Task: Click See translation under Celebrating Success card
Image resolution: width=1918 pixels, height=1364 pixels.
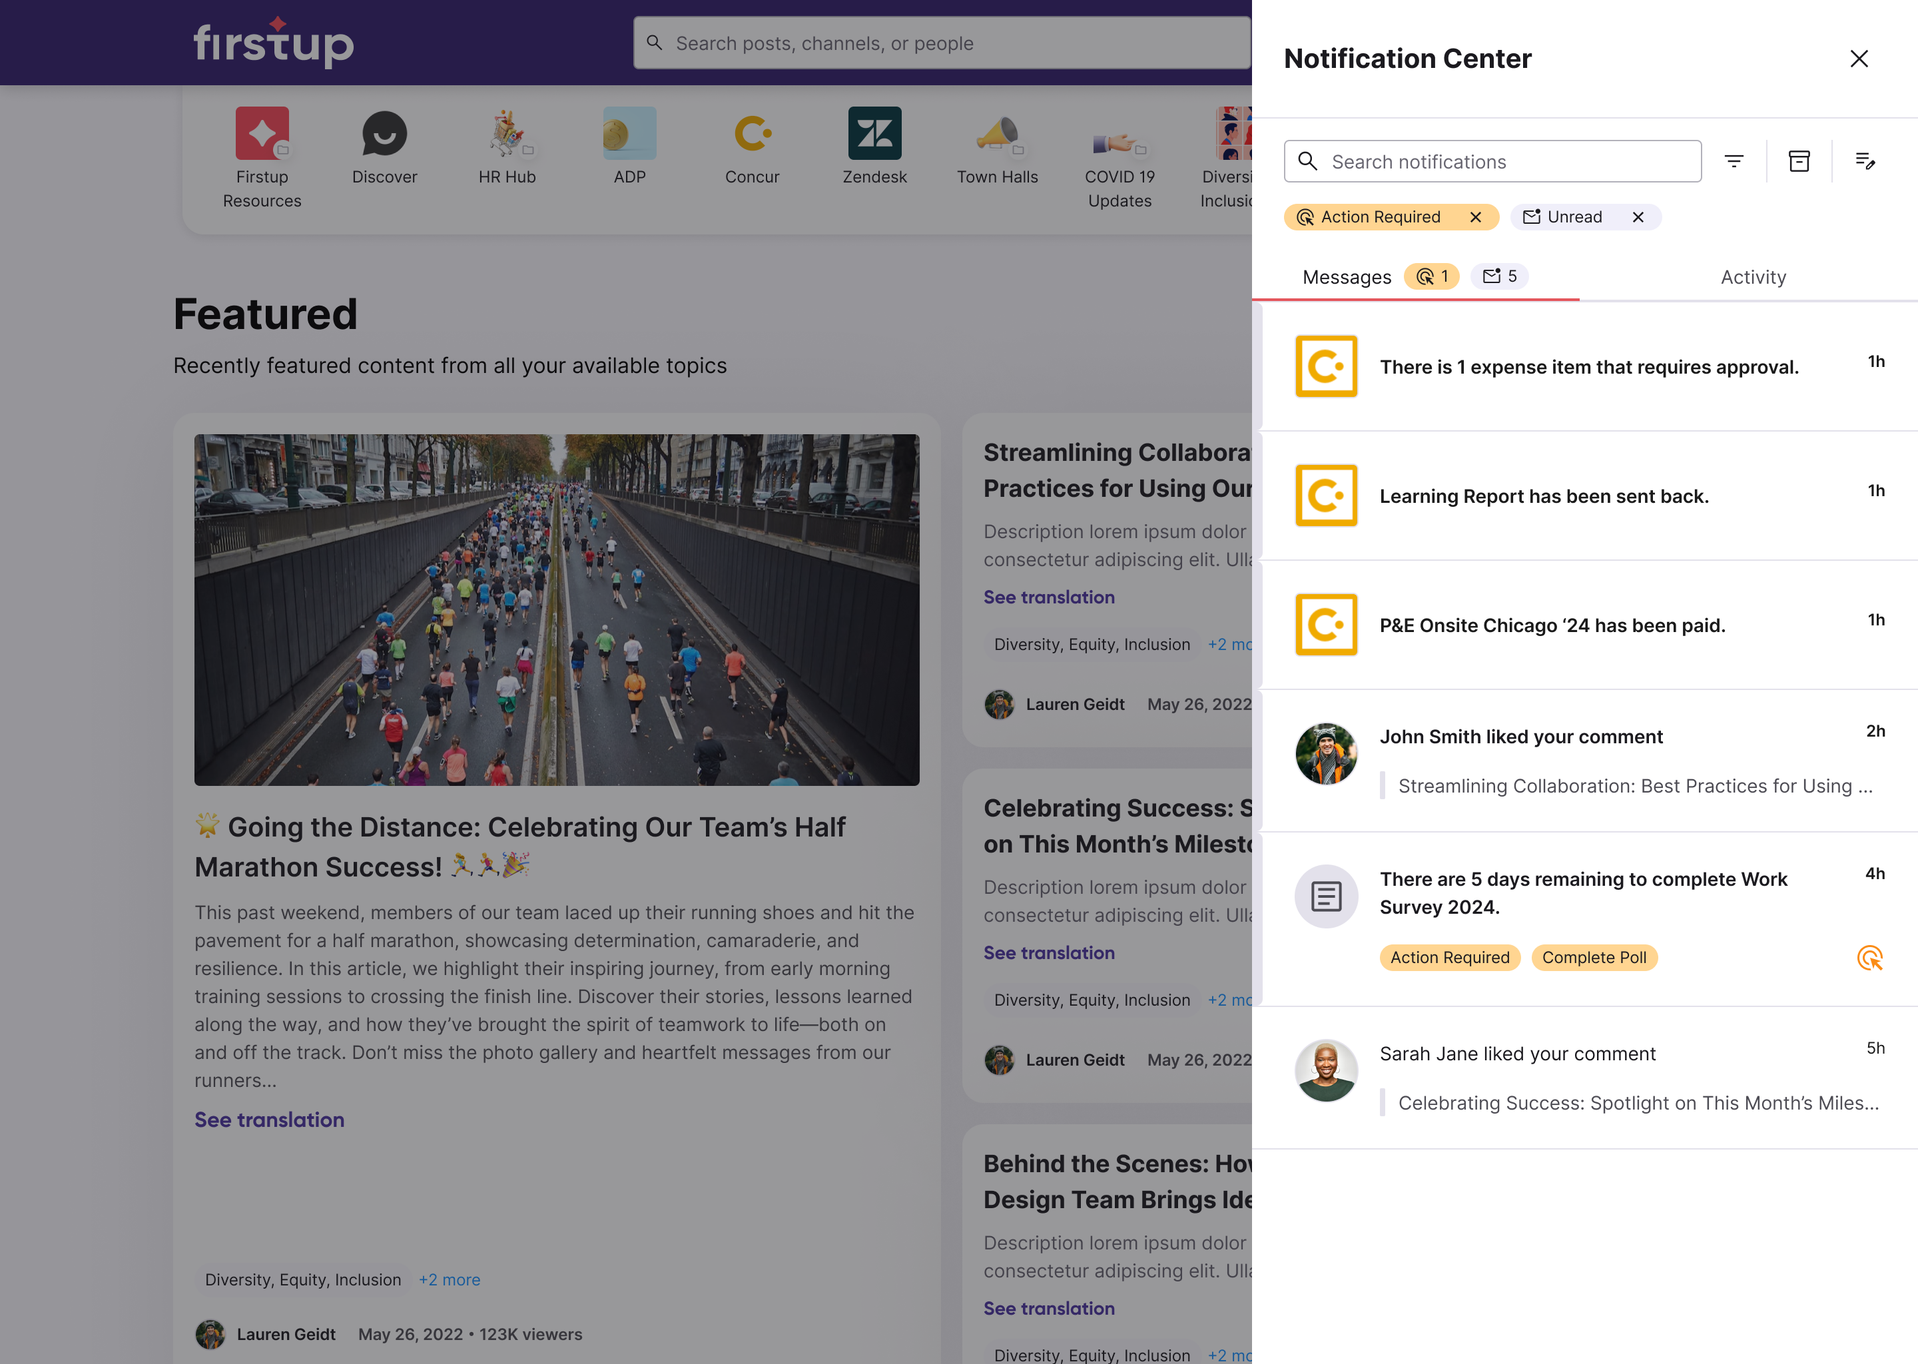Action: [x=1049, y=952]
